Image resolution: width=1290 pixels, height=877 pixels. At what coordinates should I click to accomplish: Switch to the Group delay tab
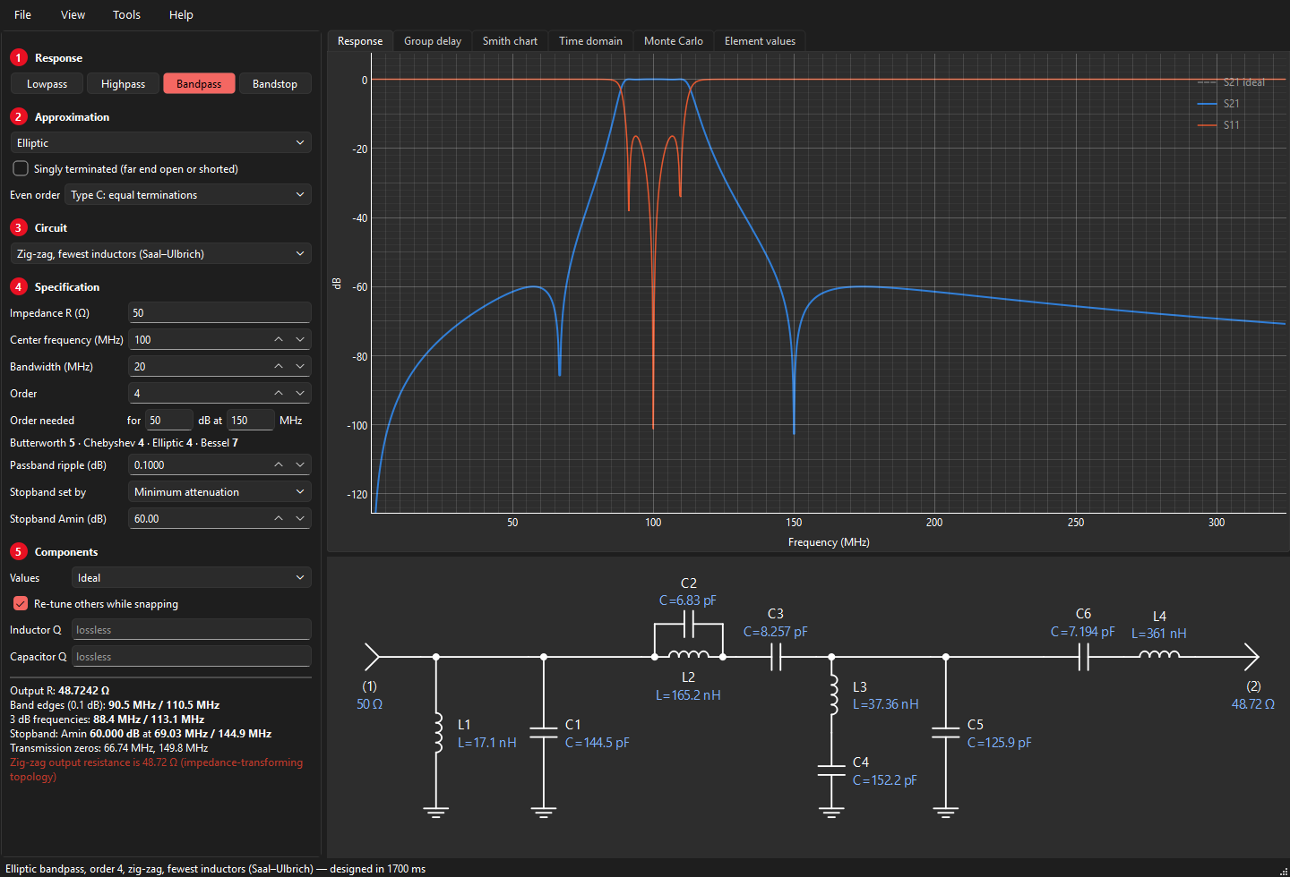(x=433, y=41)
